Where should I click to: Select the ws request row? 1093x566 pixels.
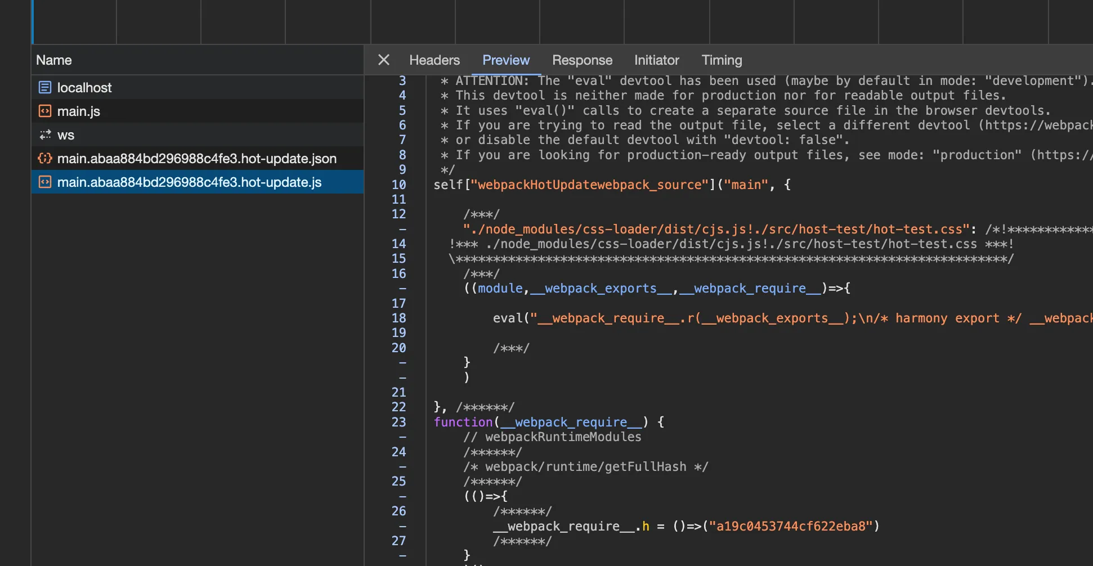(x=198, y=134)
